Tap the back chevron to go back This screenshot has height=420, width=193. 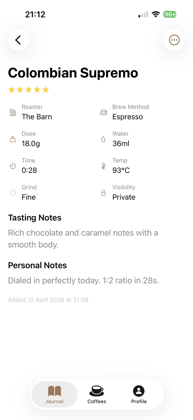[x=18, y=40]
